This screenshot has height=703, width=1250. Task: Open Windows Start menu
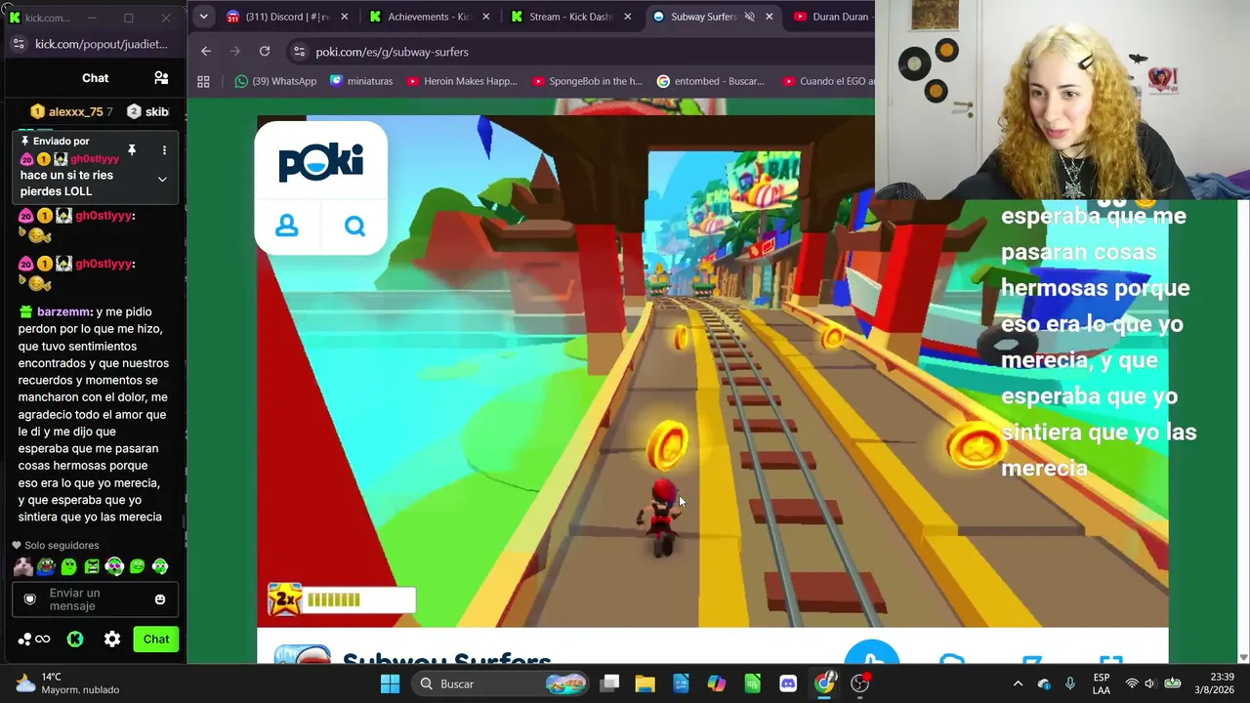click(x=390, y=683)
